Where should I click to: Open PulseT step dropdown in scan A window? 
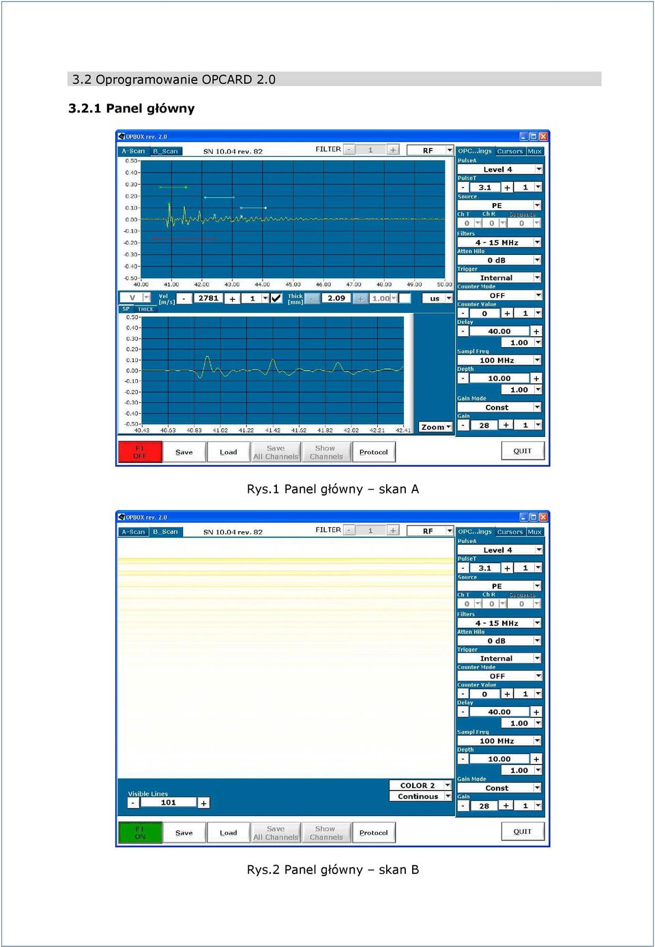538,187
